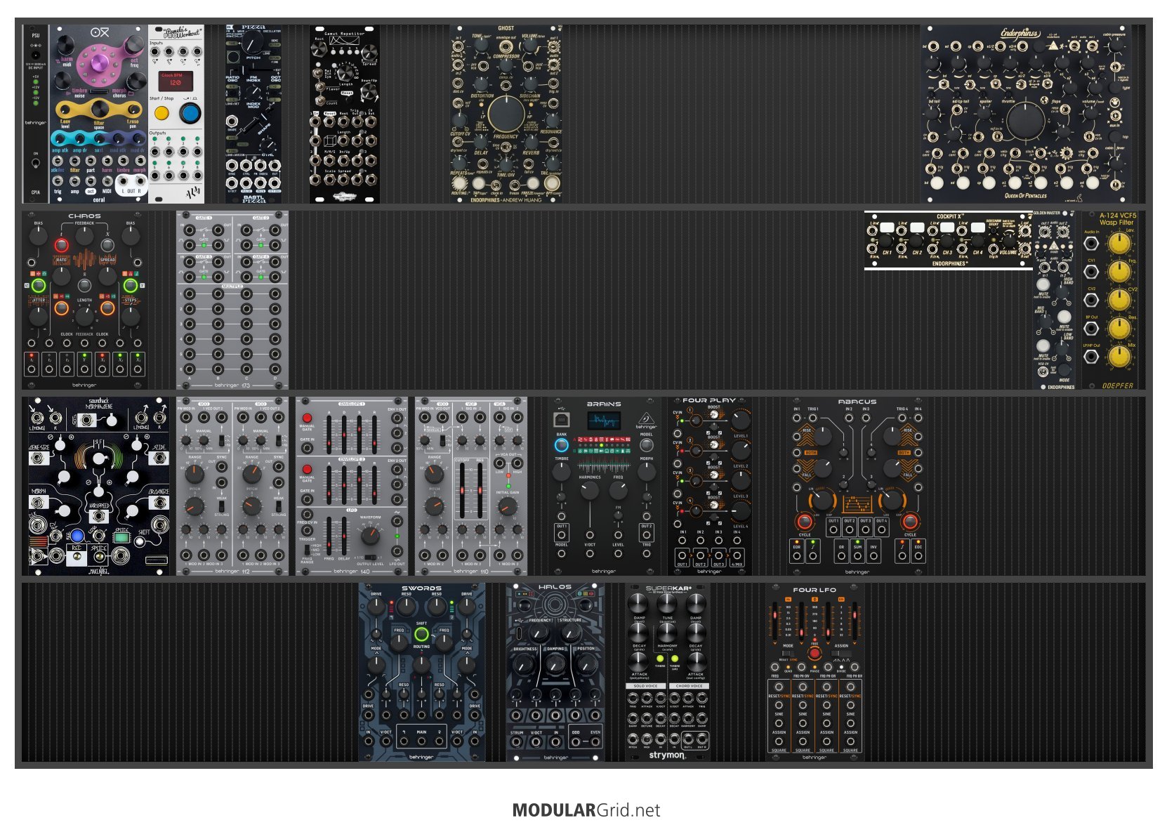Click Queen of Pentacles large center knob
1174x825 pixels.
tap(1025, 121)
